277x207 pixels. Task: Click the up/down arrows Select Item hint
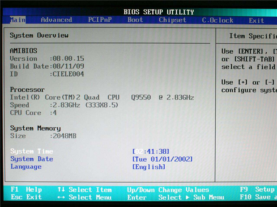pyautogui.click(x=84, y=189)
